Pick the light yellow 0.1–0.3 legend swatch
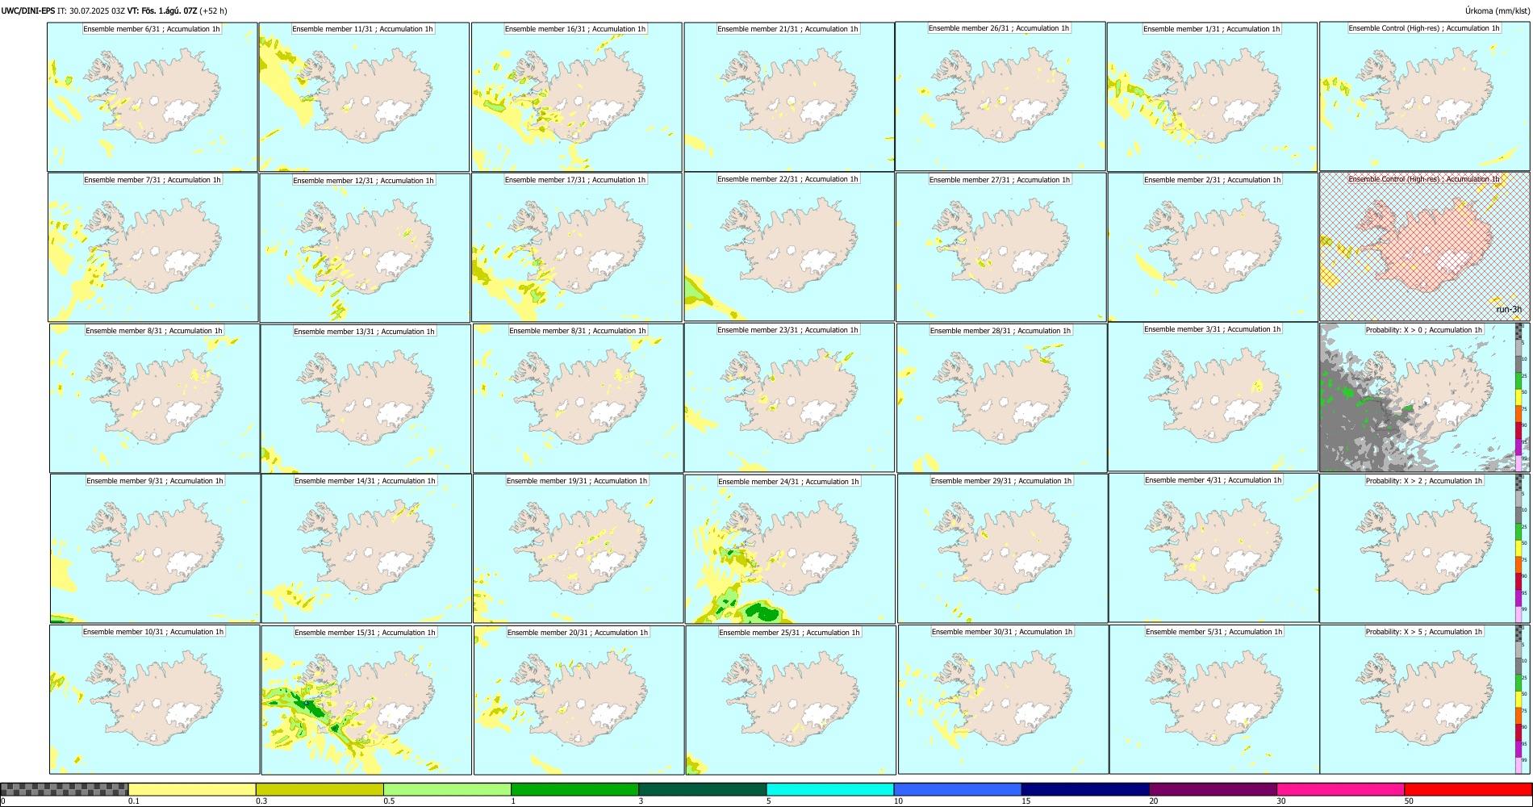This screenshot has width=1533, height=807. click(192, 789)
